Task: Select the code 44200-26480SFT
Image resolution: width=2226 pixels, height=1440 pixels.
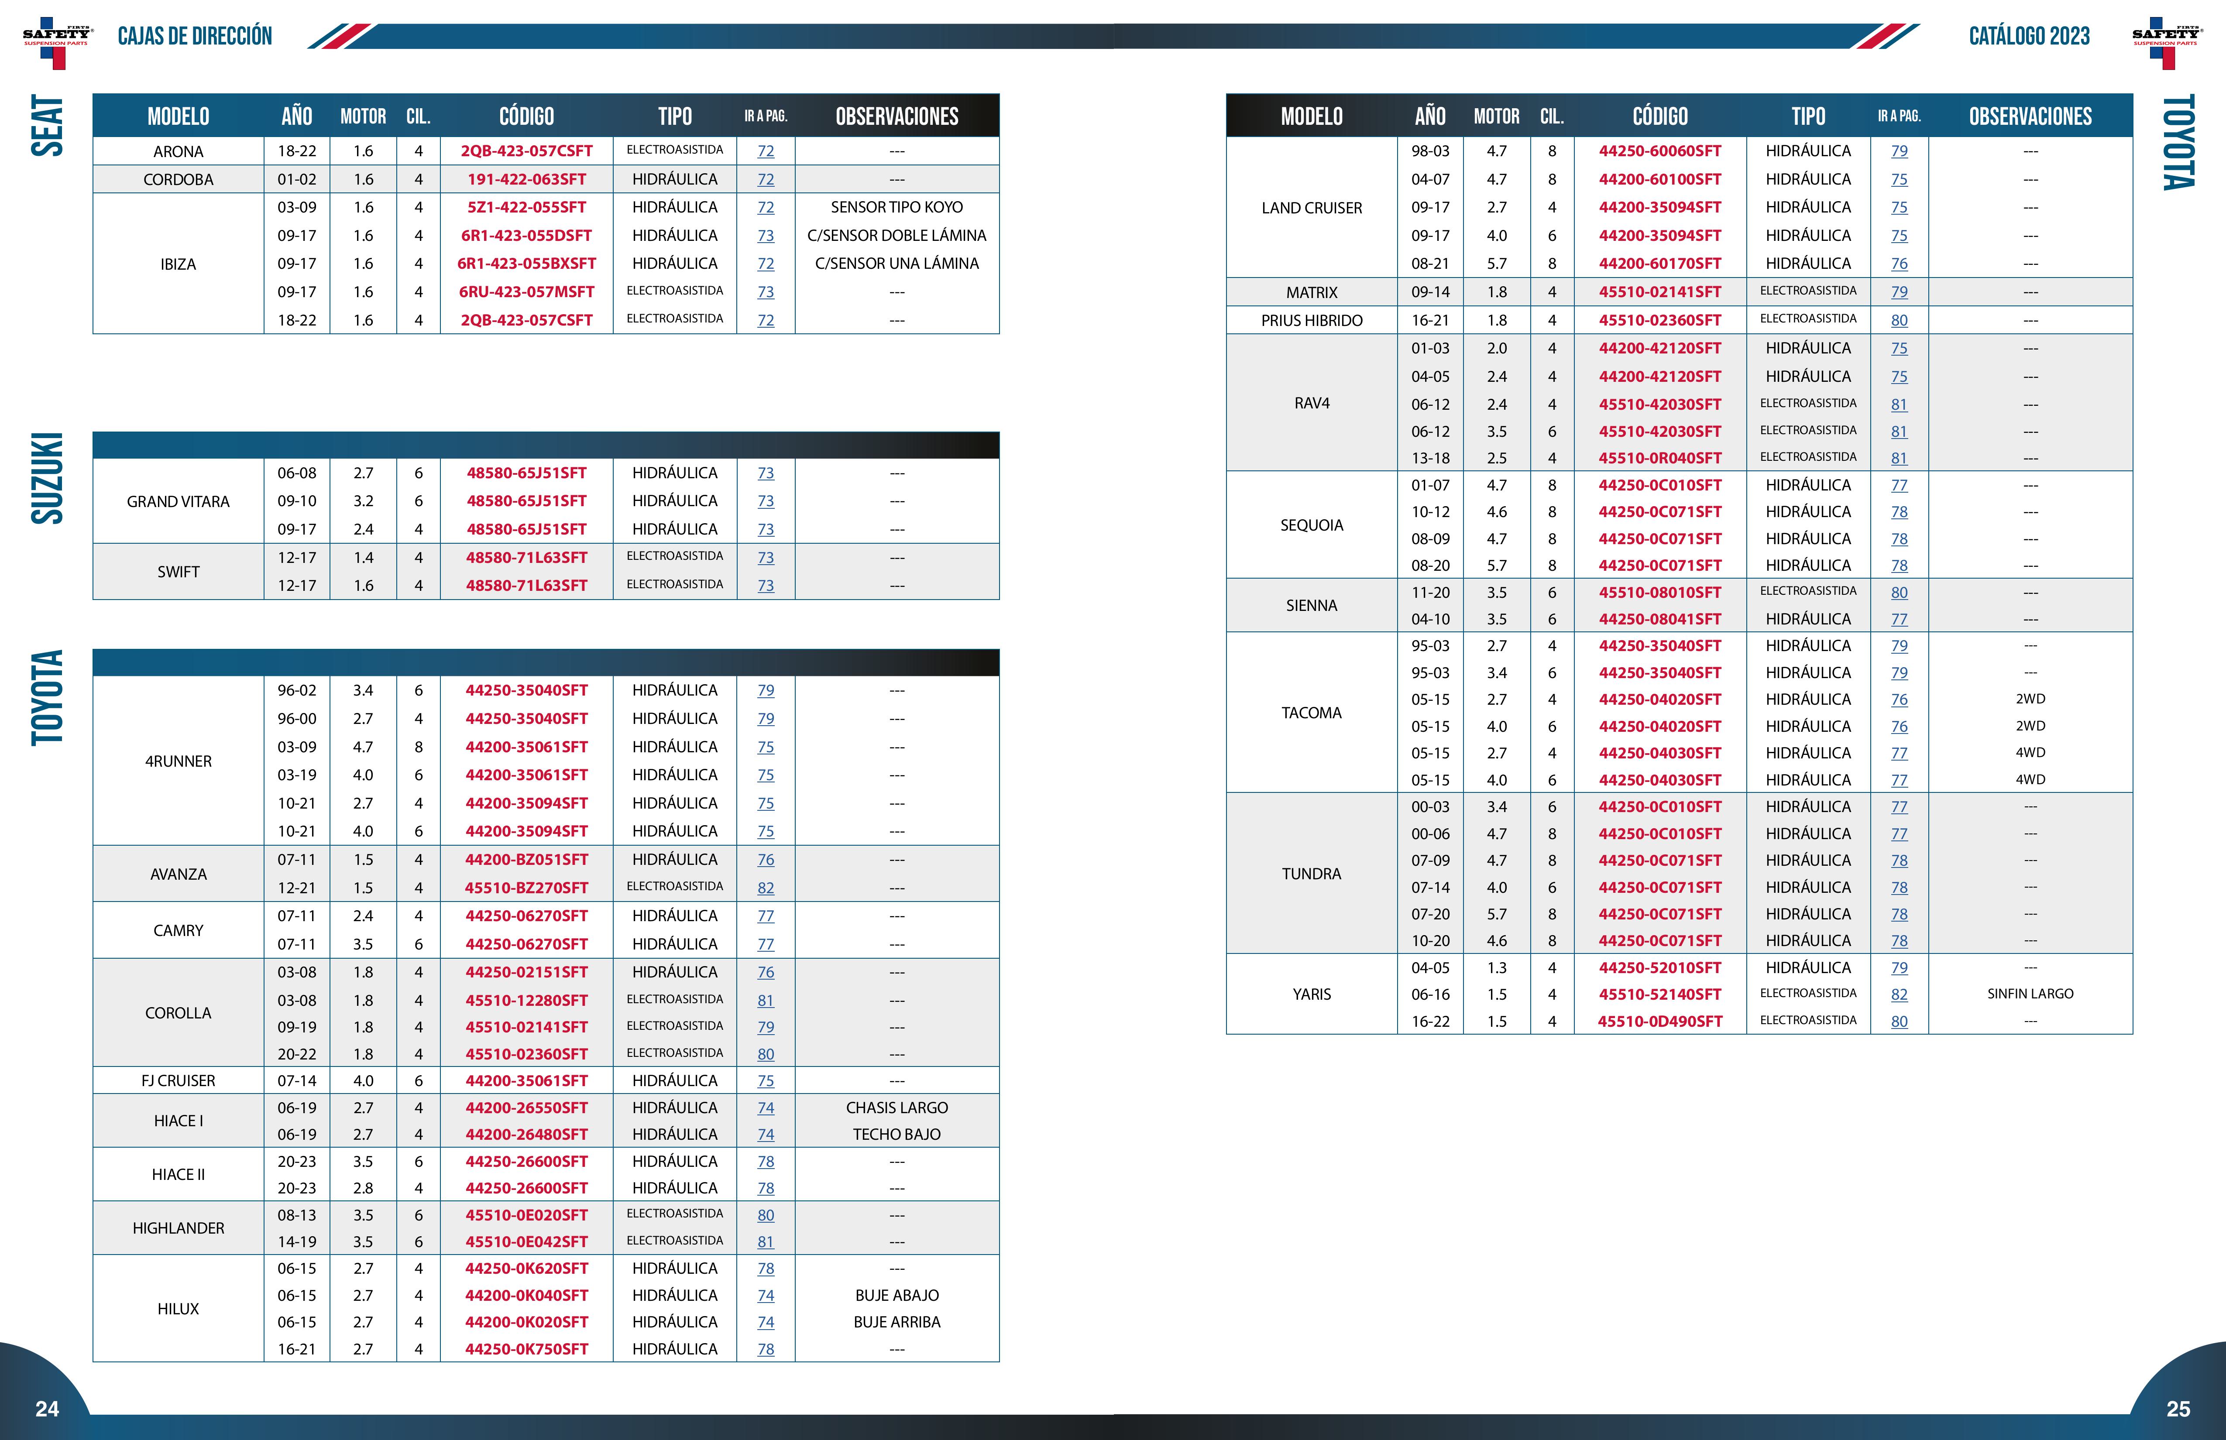Action: (x=526, y=1134)
